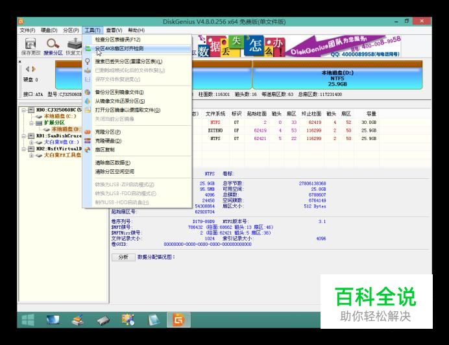This screenshot has width=449, height=345.
Task: Click icon beside 备份分区到镜像文件 entry
Action: click(x=88, y=92)
